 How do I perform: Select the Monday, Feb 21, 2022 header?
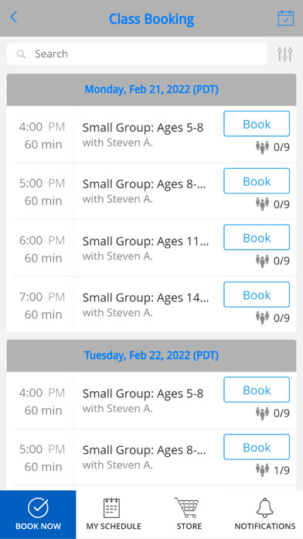click(151, 89)
